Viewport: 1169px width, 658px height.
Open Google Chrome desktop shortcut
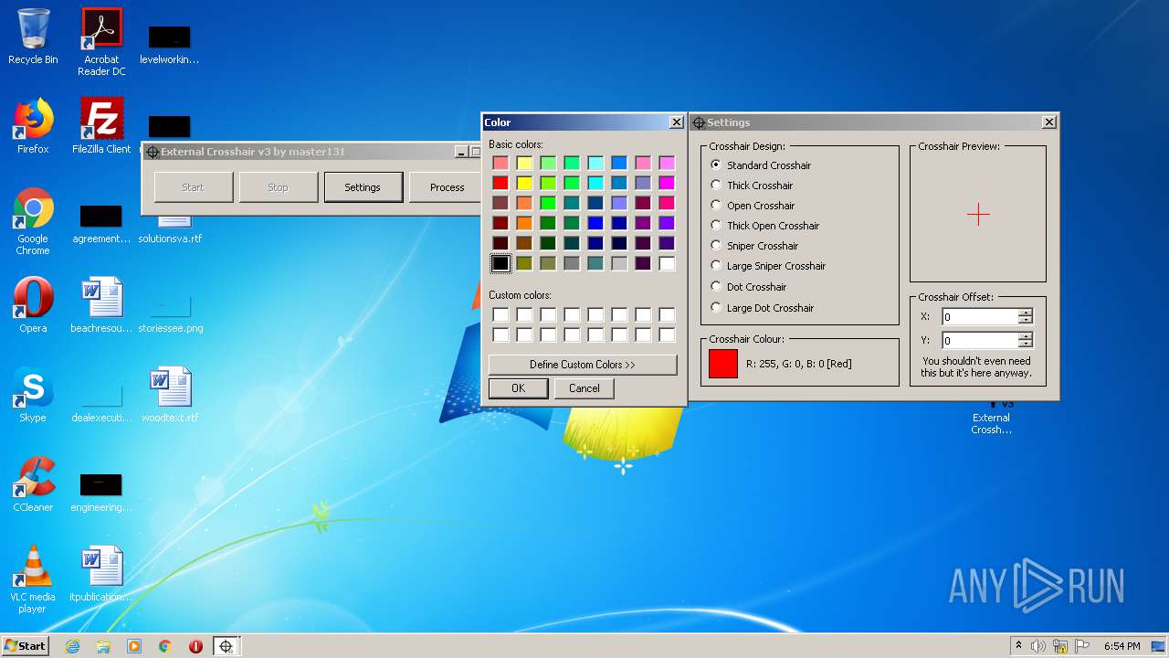[33, 221]
